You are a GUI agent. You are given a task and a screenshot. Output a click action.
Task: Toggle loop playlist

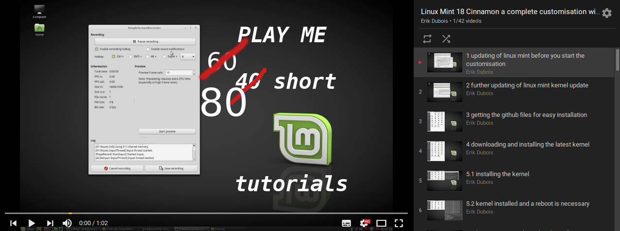[x=427, y=38]
